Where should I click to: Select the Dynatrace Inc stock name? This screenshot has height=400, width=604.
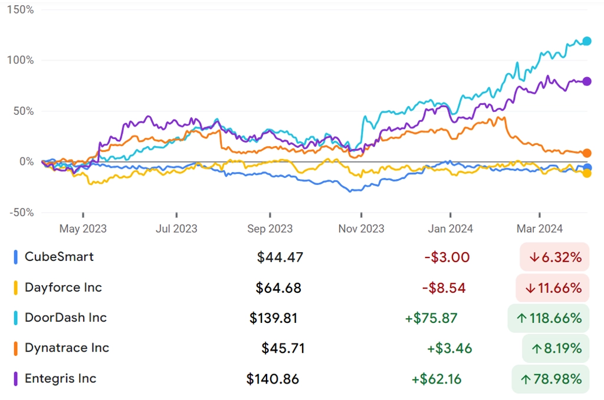click(67, 348)
